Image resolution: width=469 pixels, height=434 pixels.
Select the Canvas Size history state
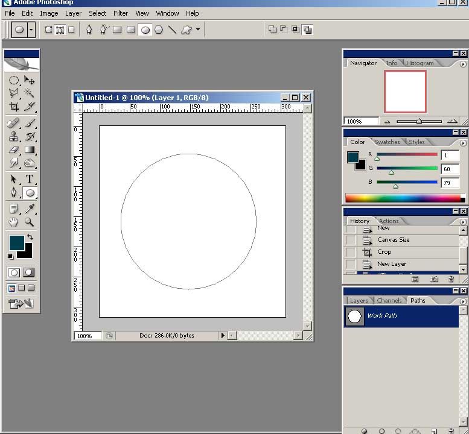coord(393,240)
